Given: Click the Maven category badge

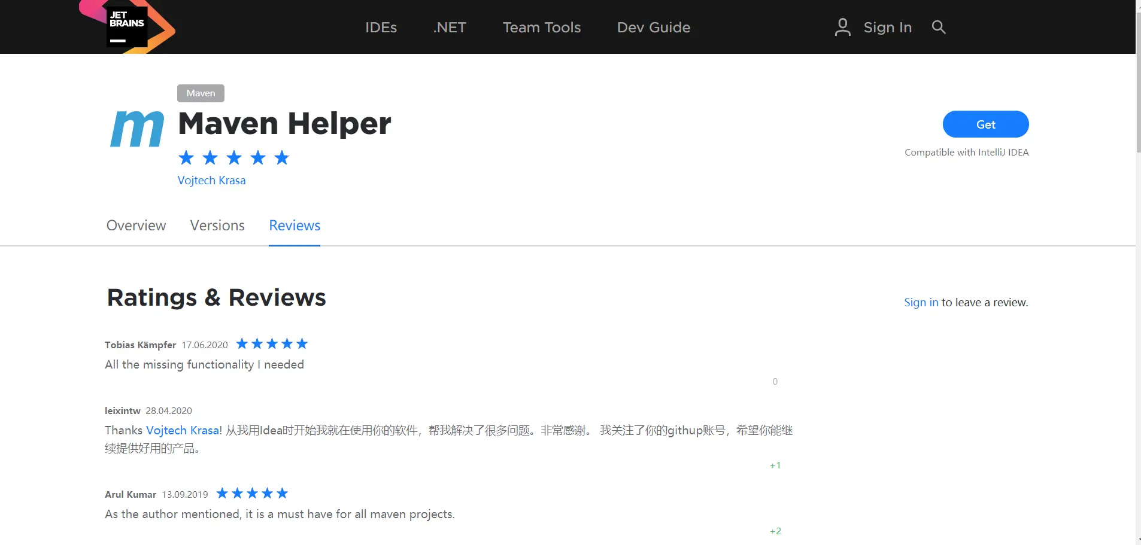Looking at the screenshot, I should coord(200,93).
